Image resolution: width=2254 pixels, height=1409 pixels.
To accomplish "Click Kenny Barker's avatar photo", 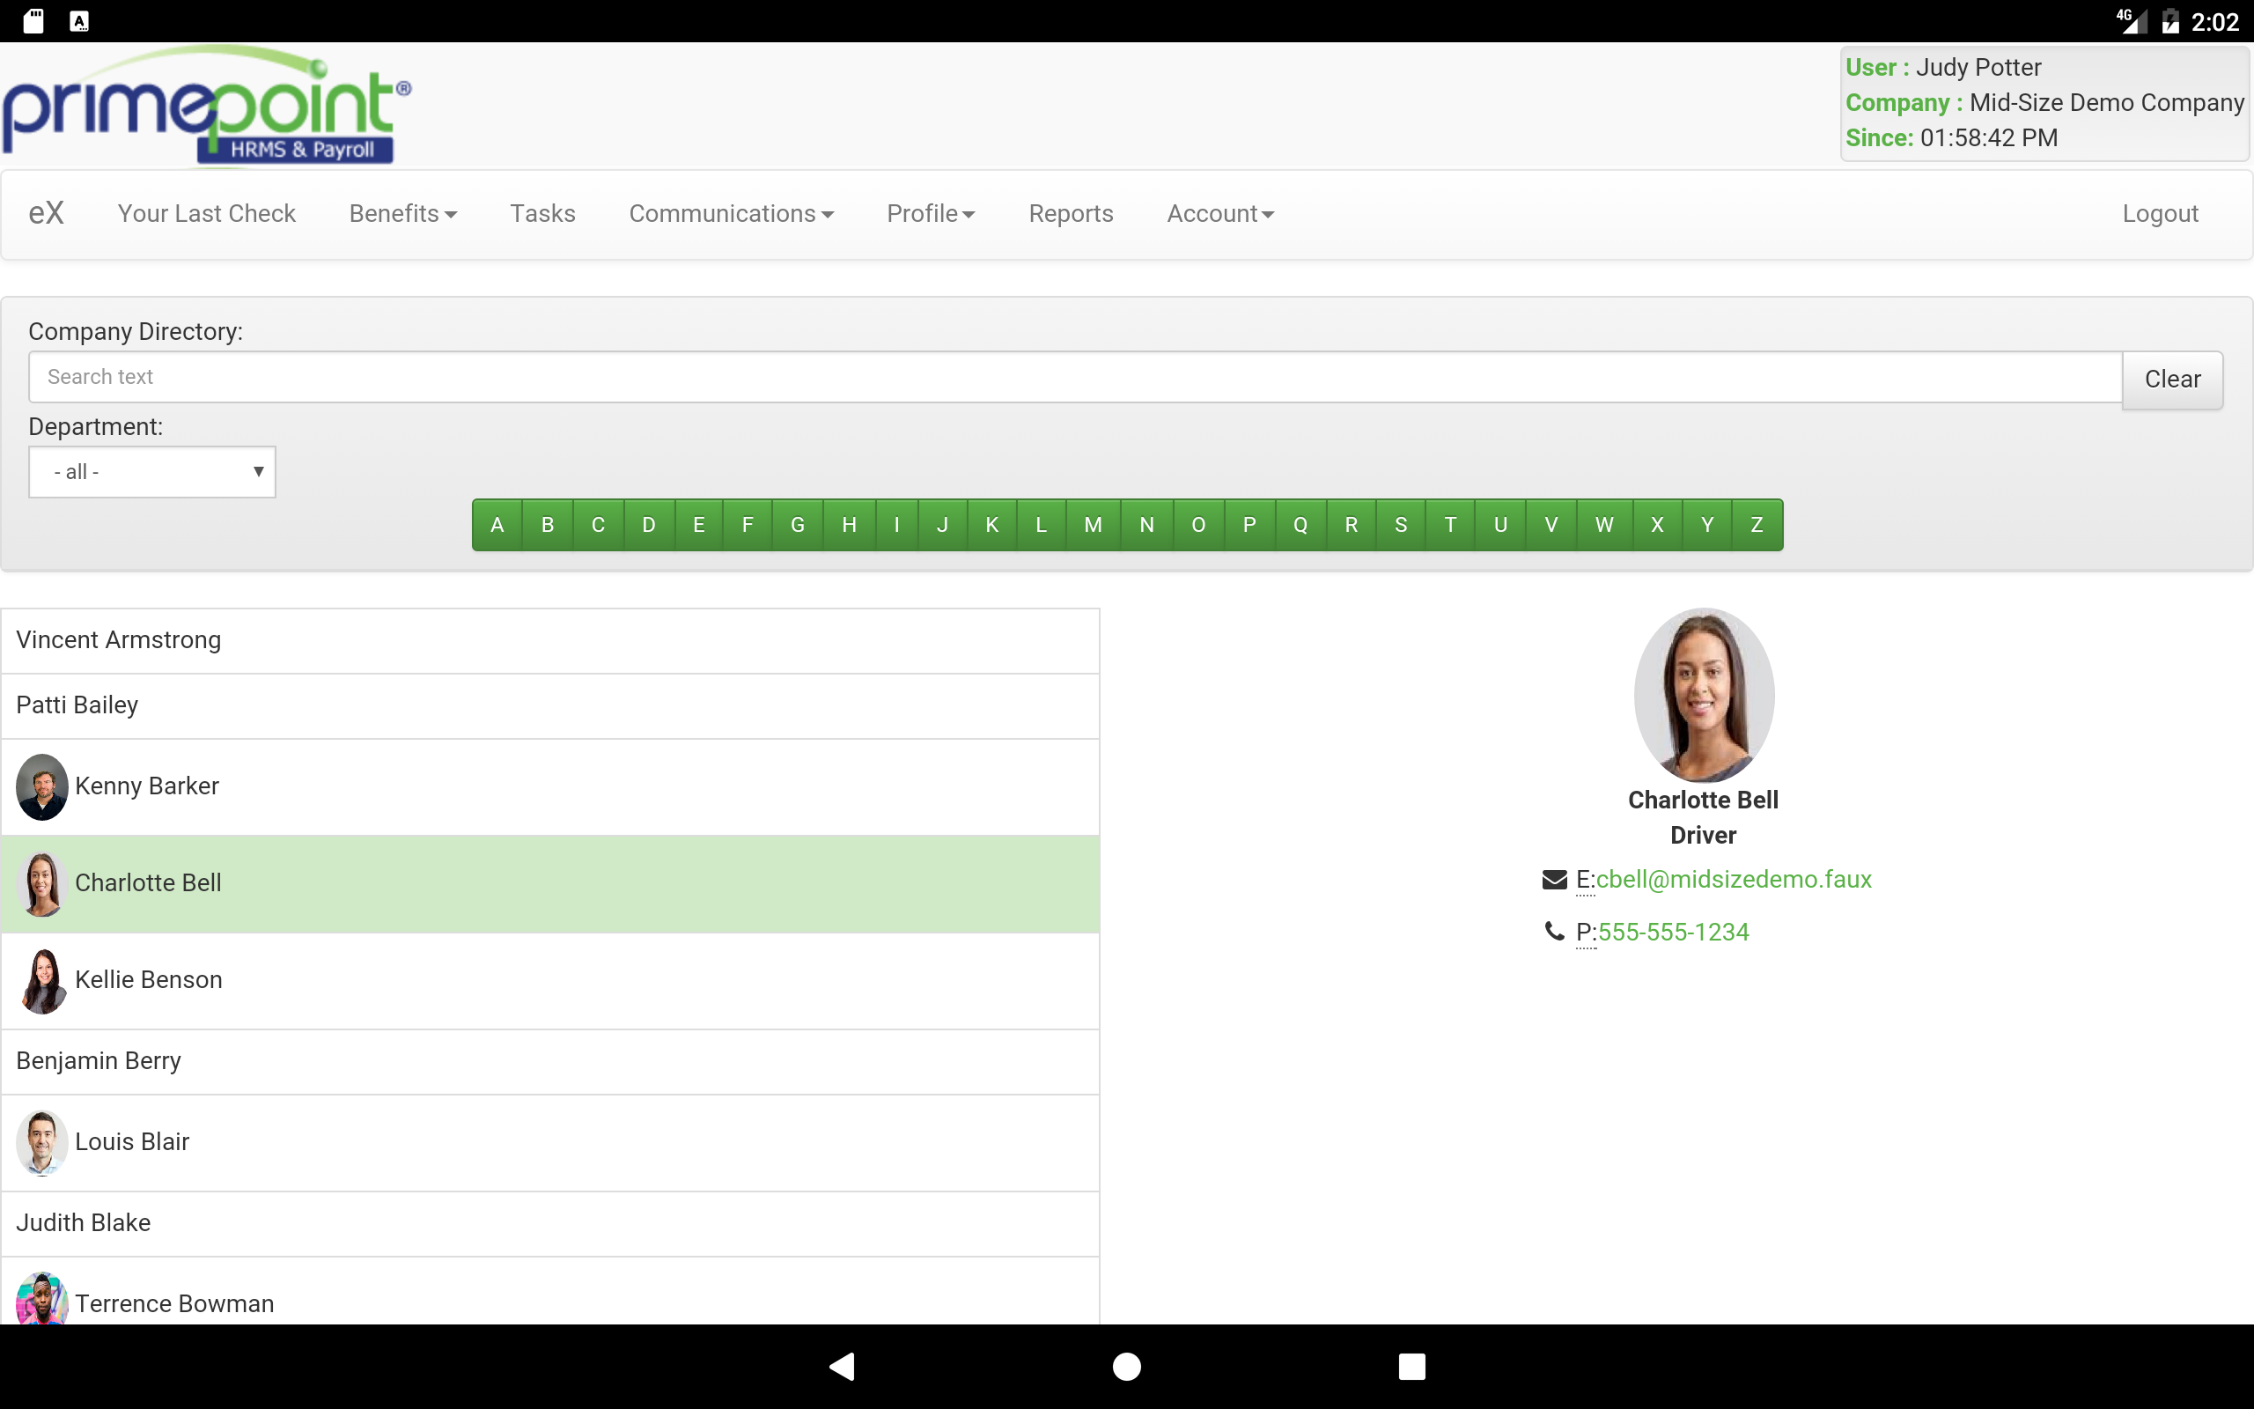I will click(x=42, y=786).
